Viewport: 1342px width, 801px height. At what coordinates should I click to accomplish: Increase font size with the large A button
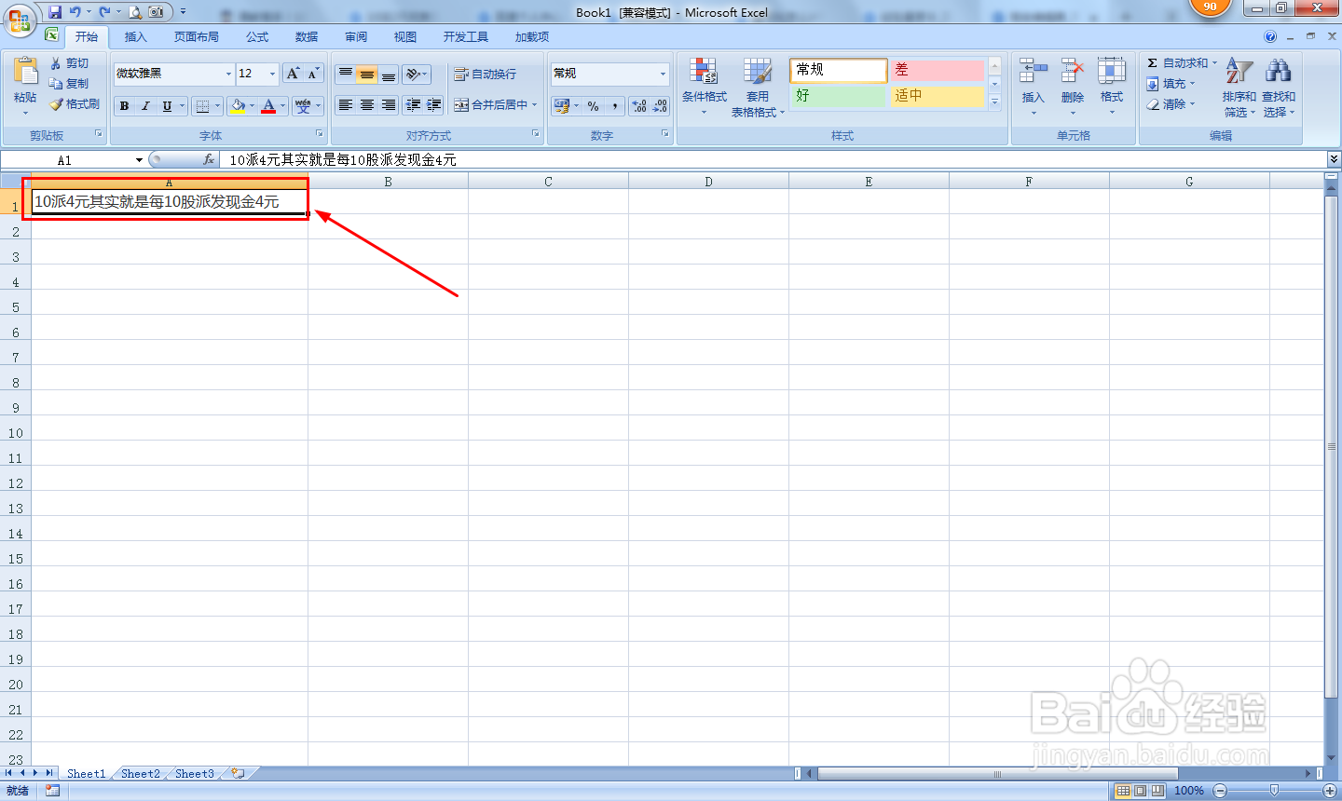point(294,74)
